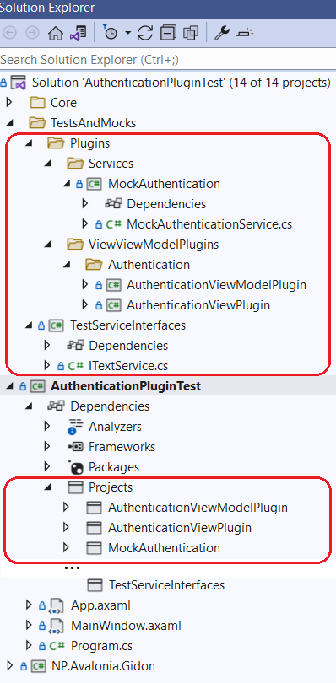This screenshot has width=336, height=683.
Task: Click the Analyzers icon
Action: point(75,427)
